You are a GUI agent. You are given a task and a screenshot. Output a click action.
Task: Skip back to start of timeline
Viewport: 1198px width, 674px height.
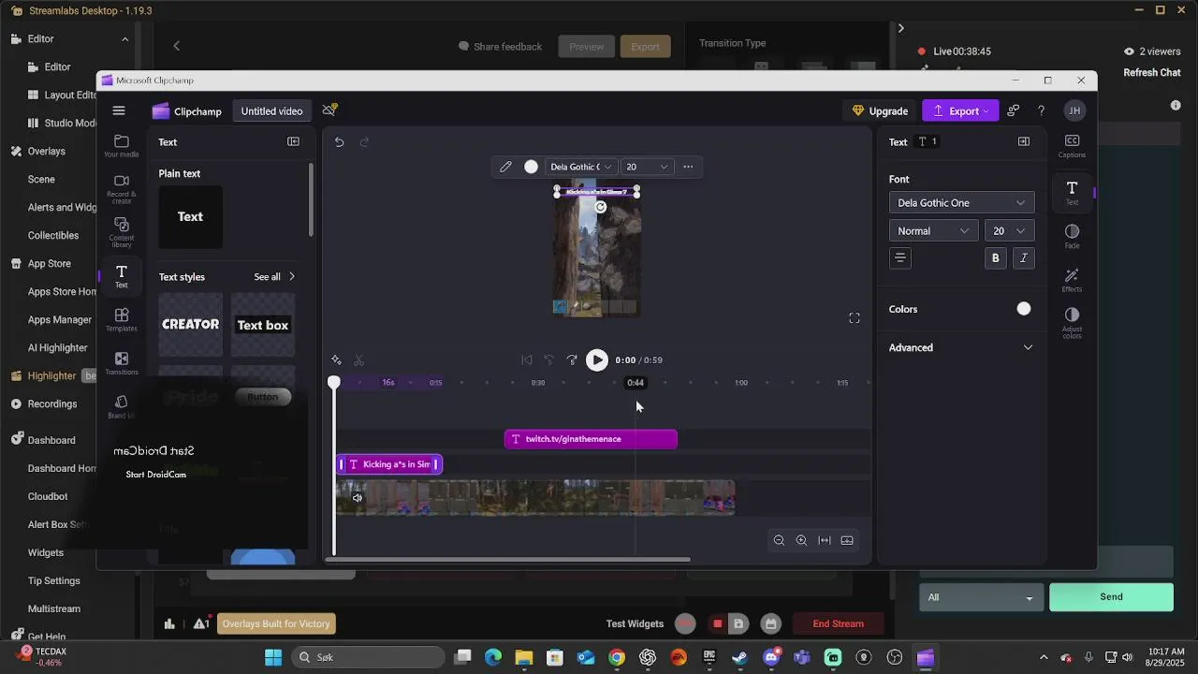527,360
